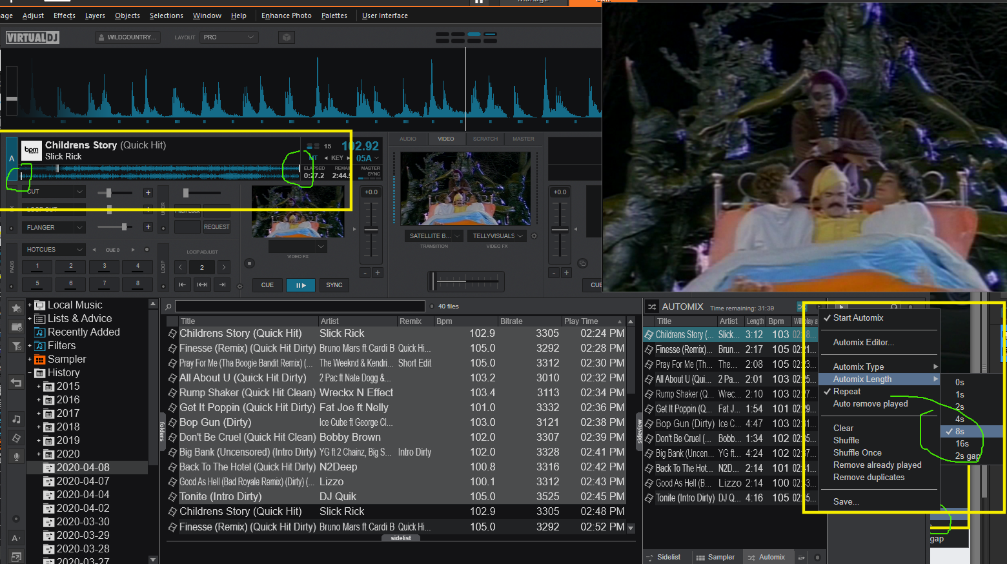Viewport: 1007px width, 564px height.
Task: Click hotcue pad 3
Action: [x=105, y=267]
